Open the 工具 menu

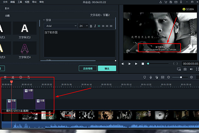click(20, 2)
